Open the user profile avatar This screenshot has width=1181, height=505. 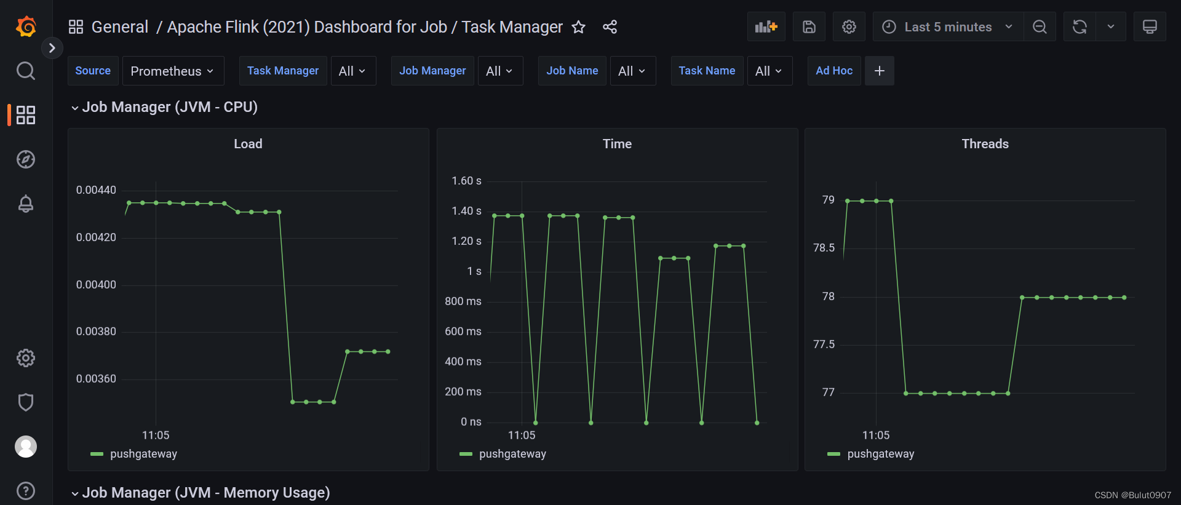point(26,447)
